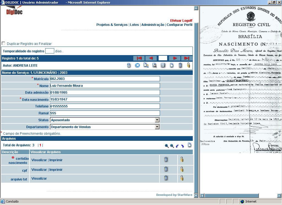Jump to the last record button
Image resolution: width=282 pixels, height=205 pixels.
(x=187, y=58)
